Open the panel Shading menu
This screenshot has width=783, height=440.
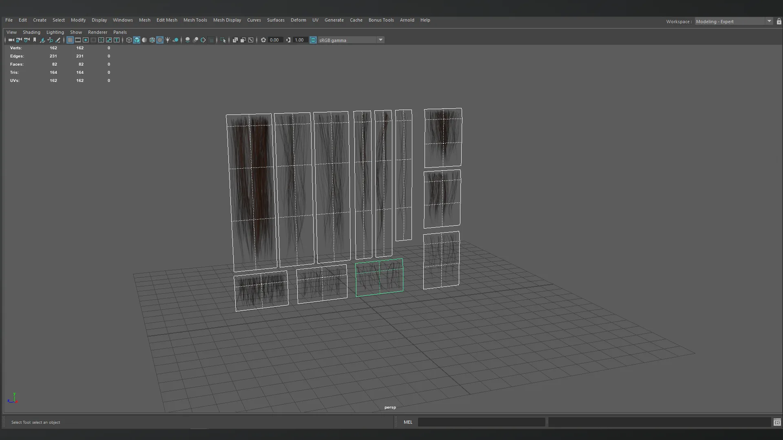coord(31,32)
